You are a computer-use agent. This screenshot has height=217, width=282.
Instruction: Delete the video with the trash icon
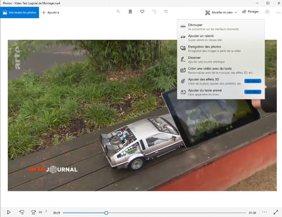pyautogui.click(x=130, y=12)
